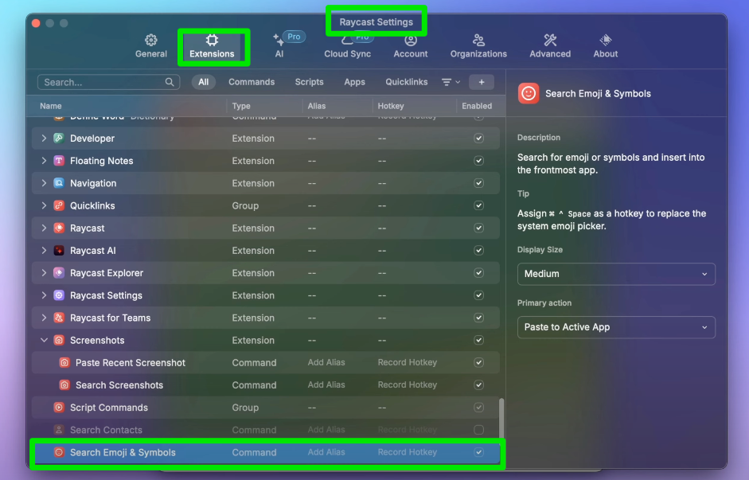Image resolution: width=749 pixels, height=480 pixels.
Task: Expand the Raycast Settings extension row
Action: (x=44, y=295)
